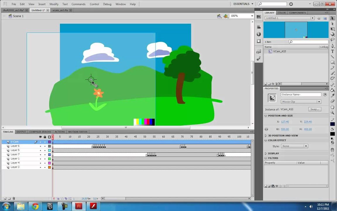Click the width value 550.00
Image resolution: width=337 pixels, height=211 pixels.
pyautogui.click(x=285, y=129)
